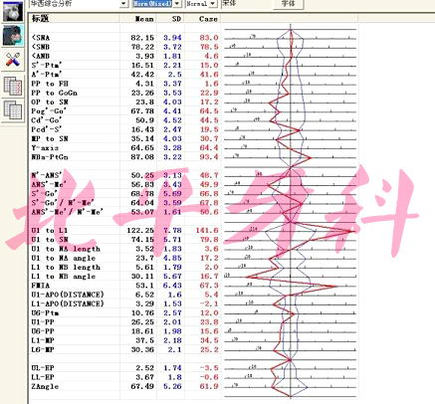Expand the Normal dropdown list
The width and height of the screenshot is (435, 404).
[213, 4]
